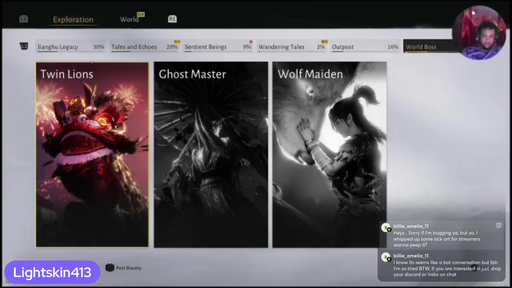Click the NEW badge on Wandering Tales
512x288 pixels.
(x=324, y=42)
